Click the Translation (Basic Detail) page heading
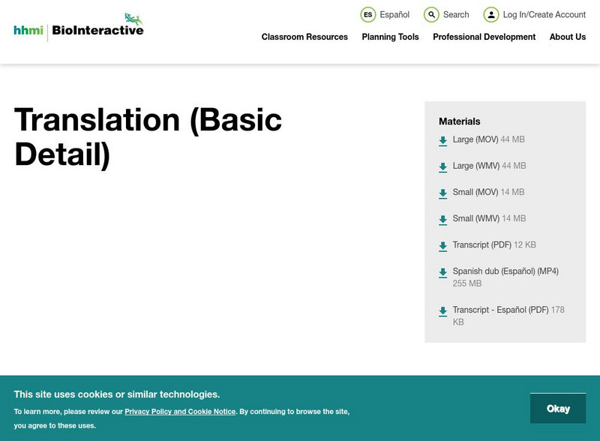Screen dimensions: 600x441 tap(147, 136)
